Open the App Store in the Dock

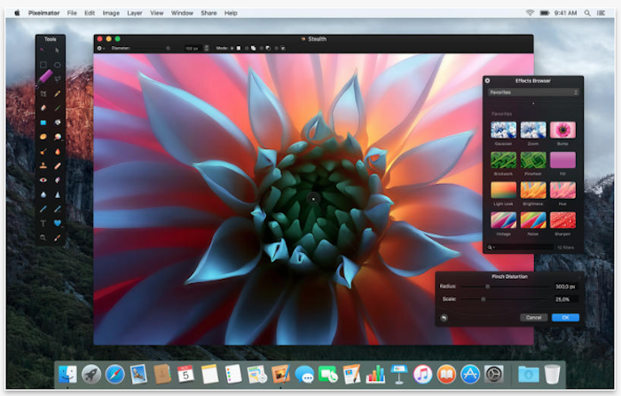470,374
